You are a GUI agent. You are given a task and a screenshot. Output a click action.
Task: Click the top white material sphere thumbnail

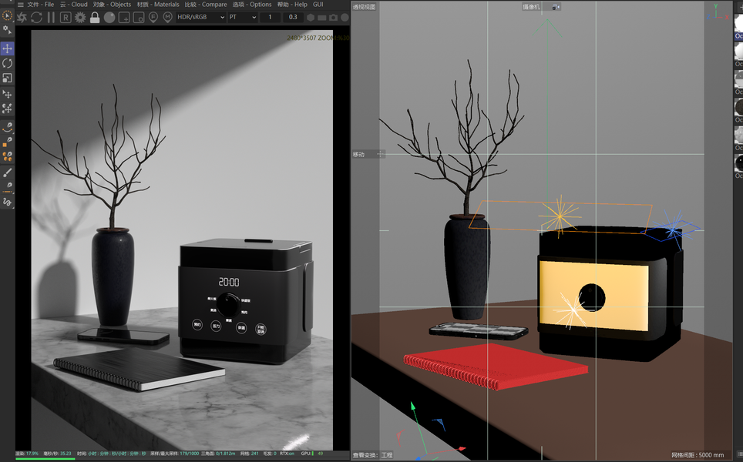738,23
